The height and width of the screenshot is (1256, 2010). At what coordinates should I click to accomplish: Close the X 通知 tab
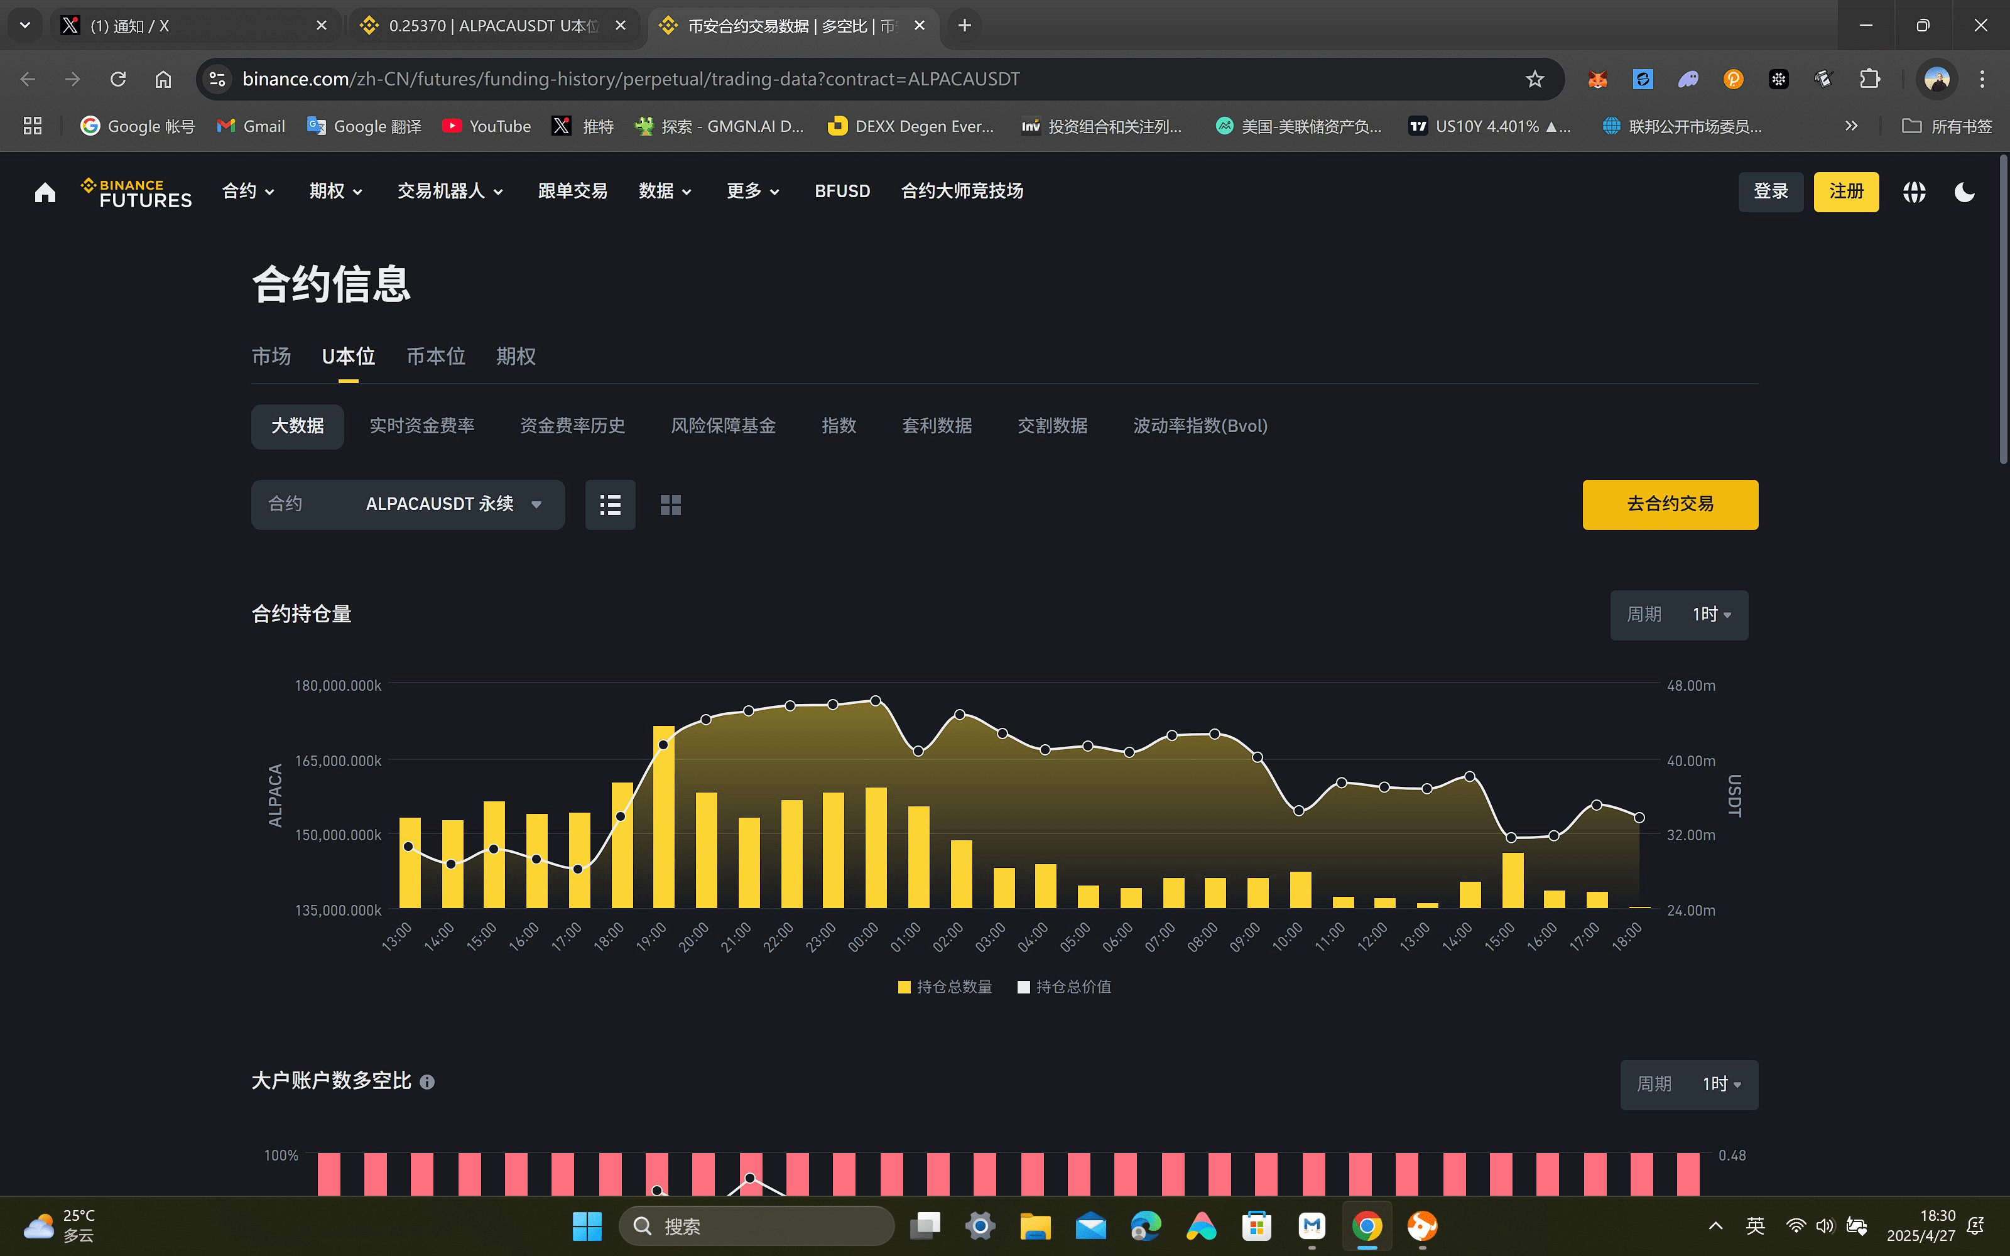pos(322,26)
